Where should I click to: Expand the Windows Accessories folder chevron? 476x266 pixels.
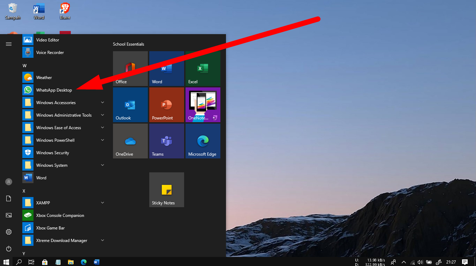pyautogui.click(x=103, y=102)
